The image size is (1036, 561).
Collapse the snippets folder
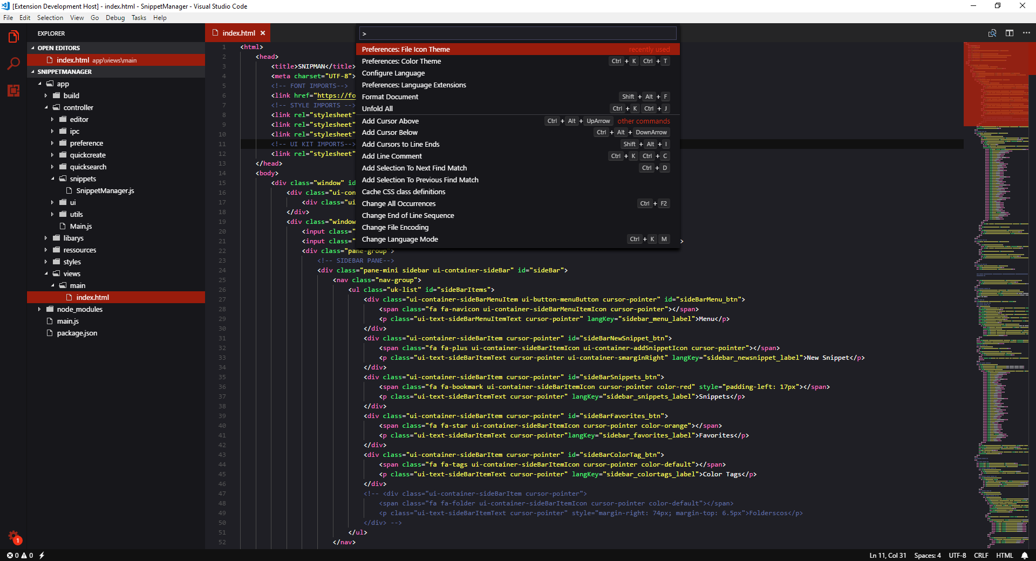coord(116,179)
